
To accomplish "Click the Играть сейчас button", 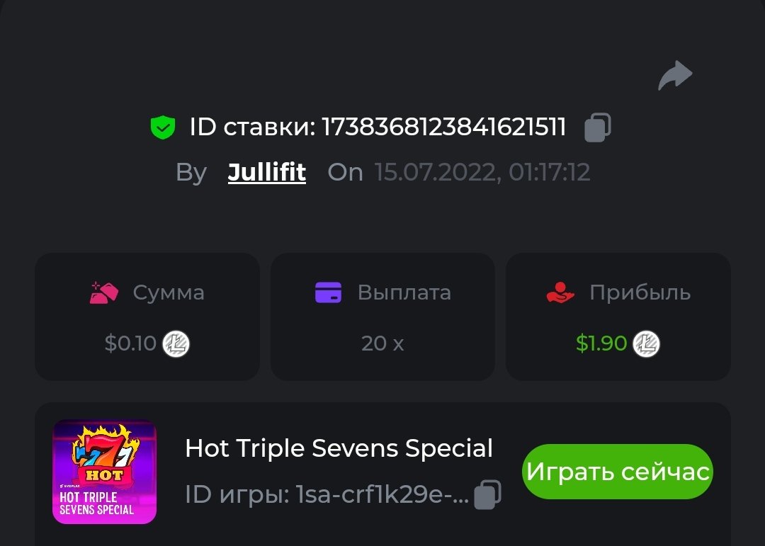I will tap(618, 472).
